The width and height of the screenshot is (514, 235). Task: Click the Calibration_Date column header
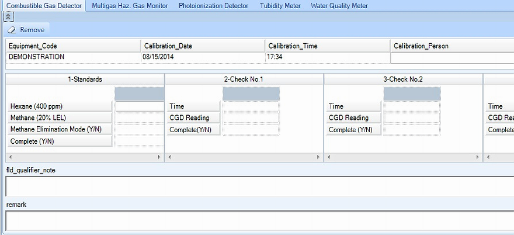tap(202, 46)
